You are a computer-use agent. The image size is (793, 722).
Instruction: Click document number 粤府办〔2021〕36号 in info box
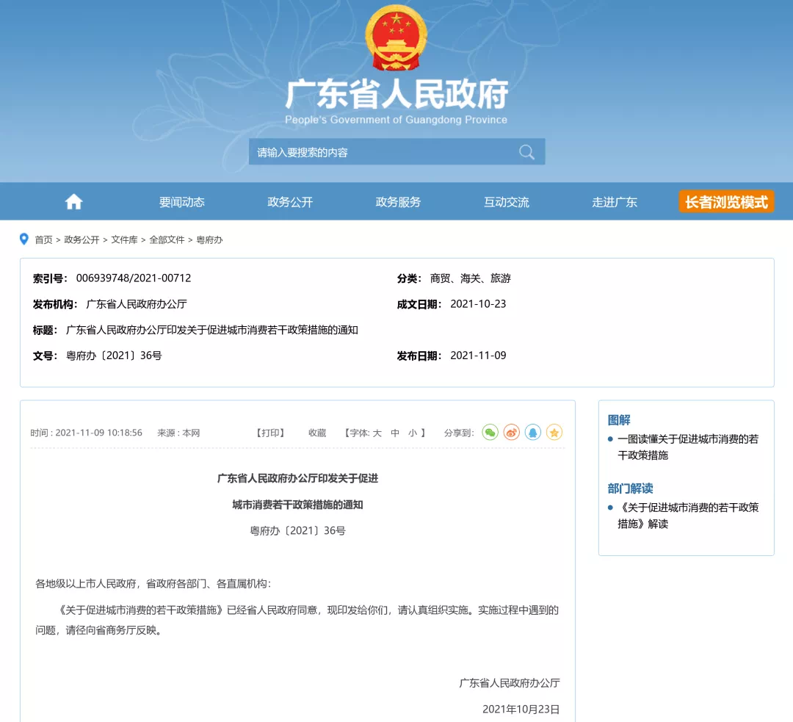click(x=114, y=355)
